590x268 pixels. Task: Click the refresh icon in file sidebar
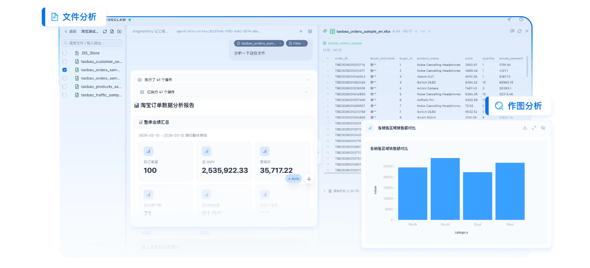[105, 31]
